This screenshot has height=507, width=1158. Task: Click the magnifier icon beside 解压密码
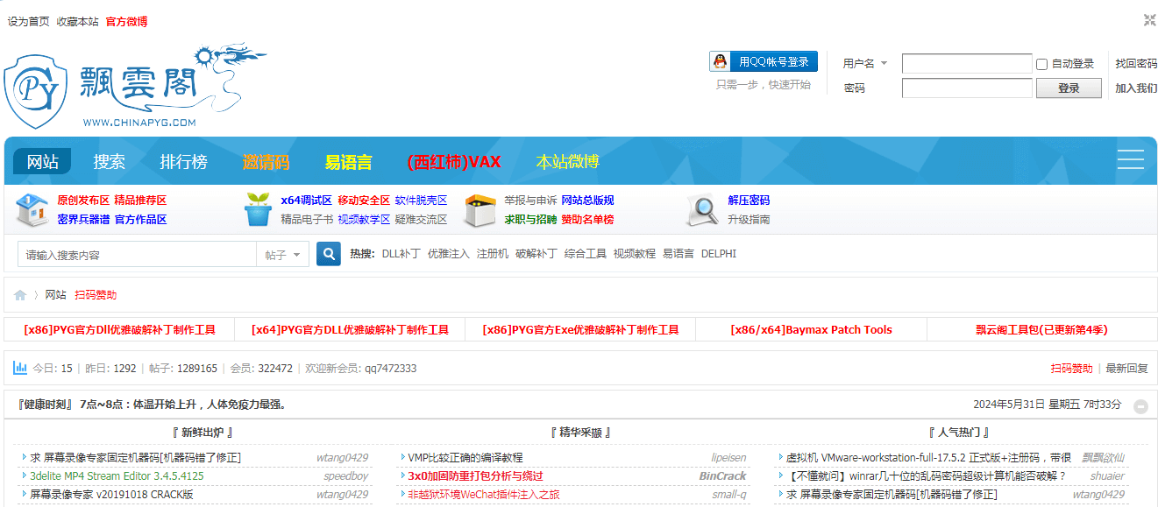tap(703, 210)
